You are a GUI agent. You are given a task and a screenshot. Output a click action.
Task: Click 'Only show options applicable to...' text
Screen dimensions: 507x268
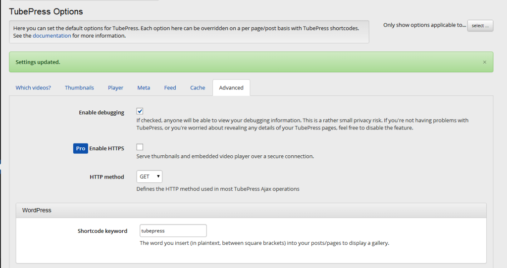tap(424, 25)
